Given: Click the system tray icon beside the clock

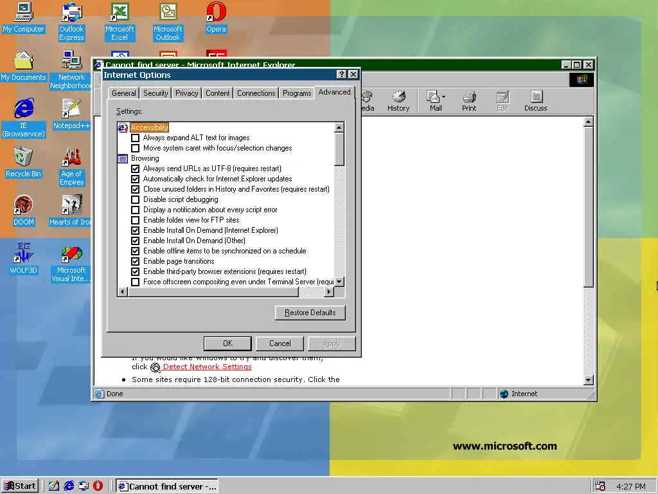Looking at the screenshot, I should pos(600,486).
